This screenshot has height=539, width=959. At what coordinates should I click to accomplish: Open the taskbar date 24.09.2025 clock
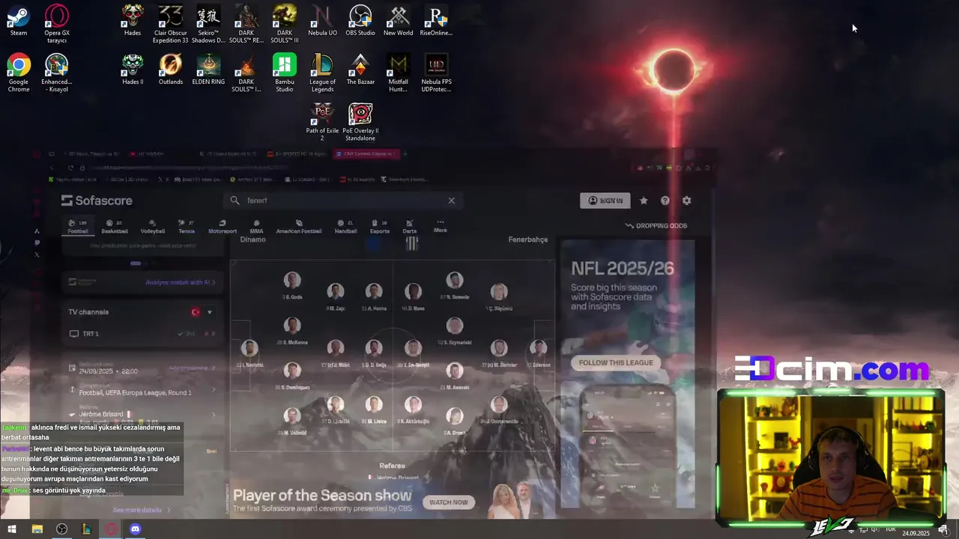916,533
